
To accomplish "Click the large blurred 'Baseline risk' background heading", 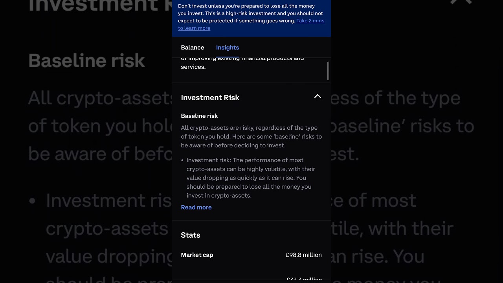I will 87,61.
